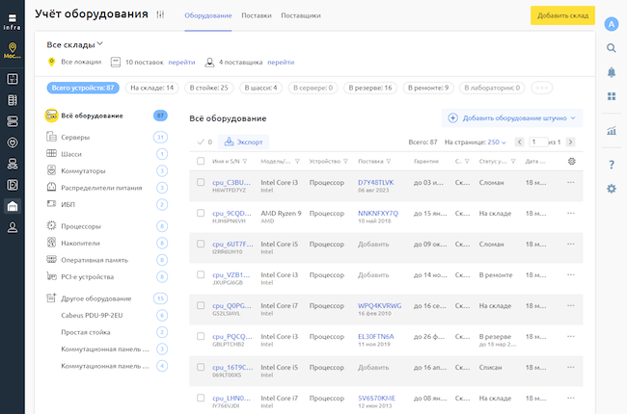Open row actions for cpu_9CQD
The height and width of the screenshot is (414, 627).
(x=571, y=213)
